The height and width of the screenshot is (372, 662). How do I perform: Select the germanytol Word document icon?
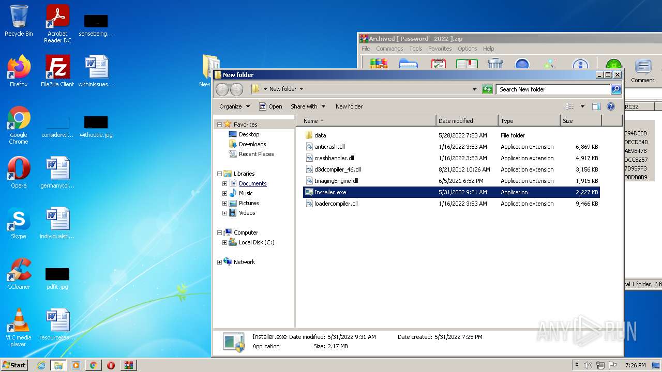click(x=57, y=173)
